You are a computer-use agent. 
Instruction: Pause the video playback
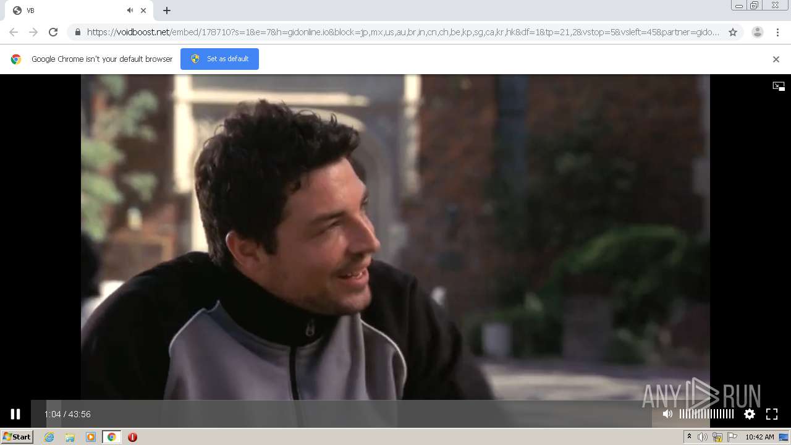click(15, 414)
